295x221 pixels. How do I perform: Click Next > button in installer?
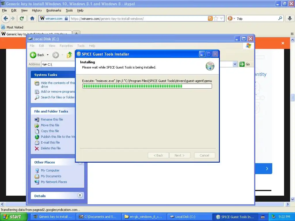180,155
